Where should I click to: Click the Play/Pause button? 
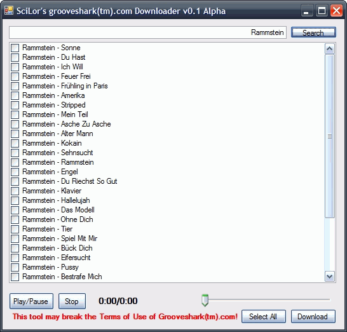pyautogui.click(x=31, y=301)
